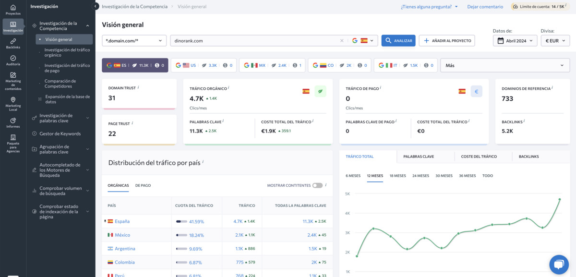The image size is (576, 277).
Task: Collapse the sidebar with arrow button
Action: click(95, 6)
